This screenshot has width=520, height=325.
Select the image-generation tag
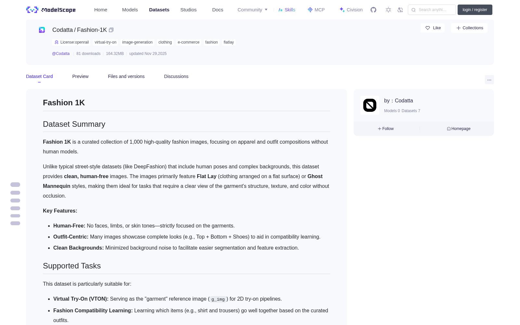click(137, 42)
